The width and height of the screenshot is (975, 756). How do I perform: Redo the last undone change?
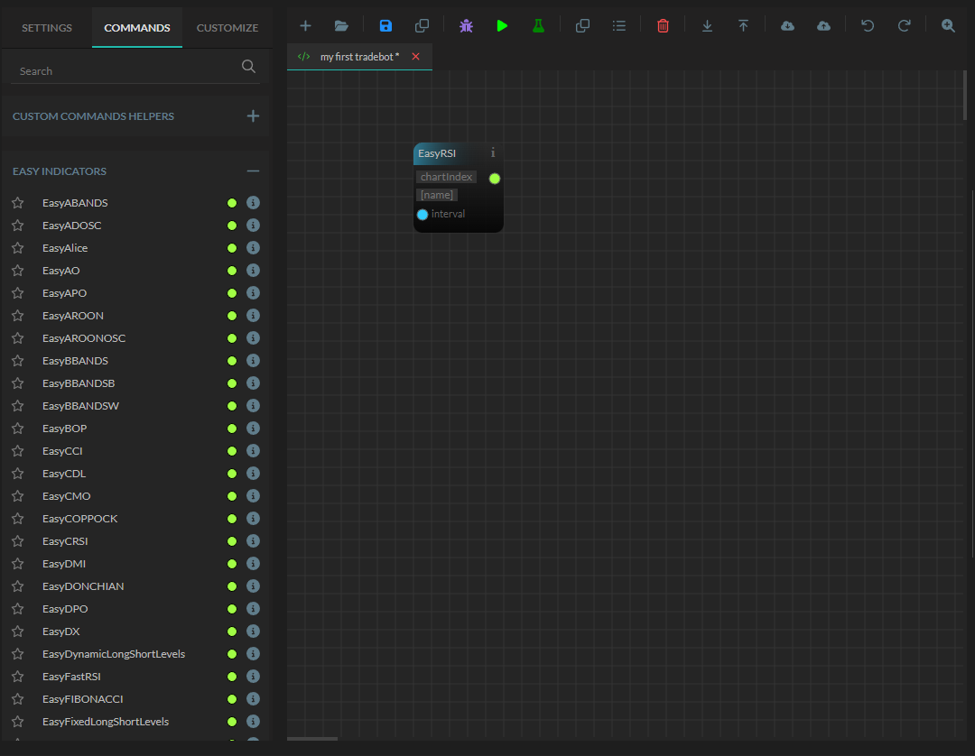click(904, 25)
